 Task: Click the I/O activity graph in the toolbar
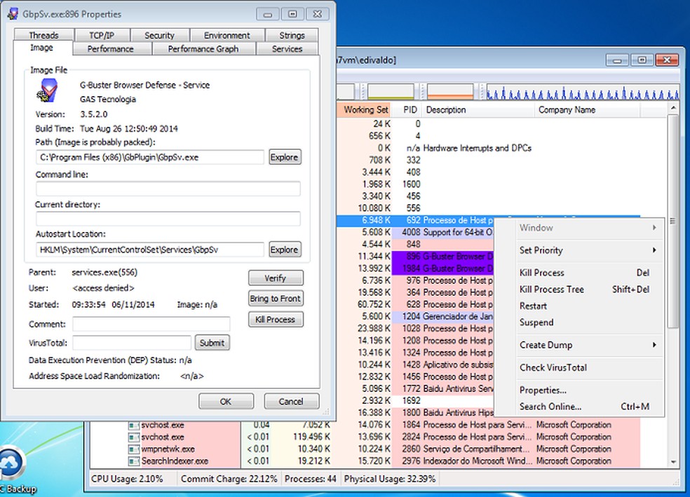[582, 91]
